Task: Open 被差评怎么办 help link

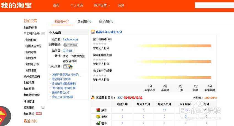Action: (61, 93)
